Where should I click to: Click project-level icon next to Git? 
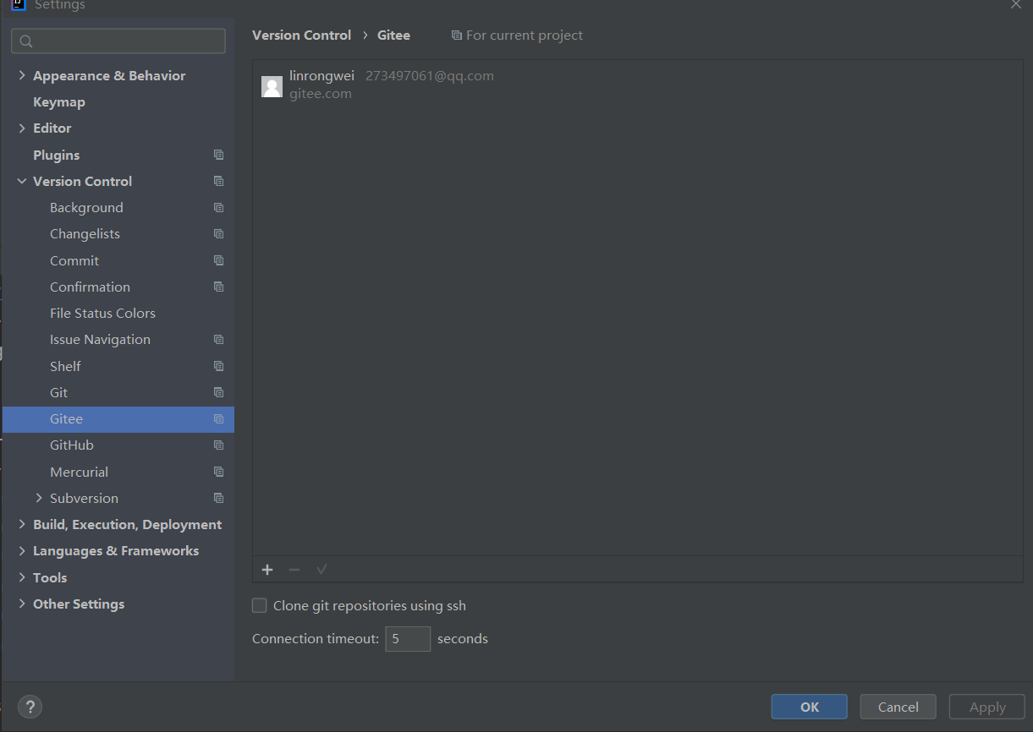(x=219, y=392)
